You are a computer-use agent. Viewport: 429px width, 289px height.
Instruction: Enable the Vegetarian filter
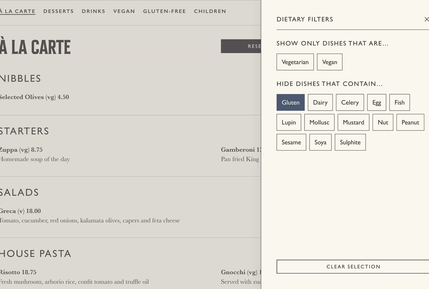pyautogui.click(x=295, y=62)
